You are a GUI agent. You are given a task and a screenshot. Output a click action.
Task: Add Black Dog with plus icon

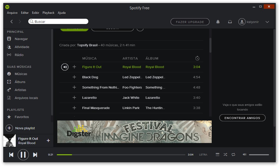click(74, 77)
